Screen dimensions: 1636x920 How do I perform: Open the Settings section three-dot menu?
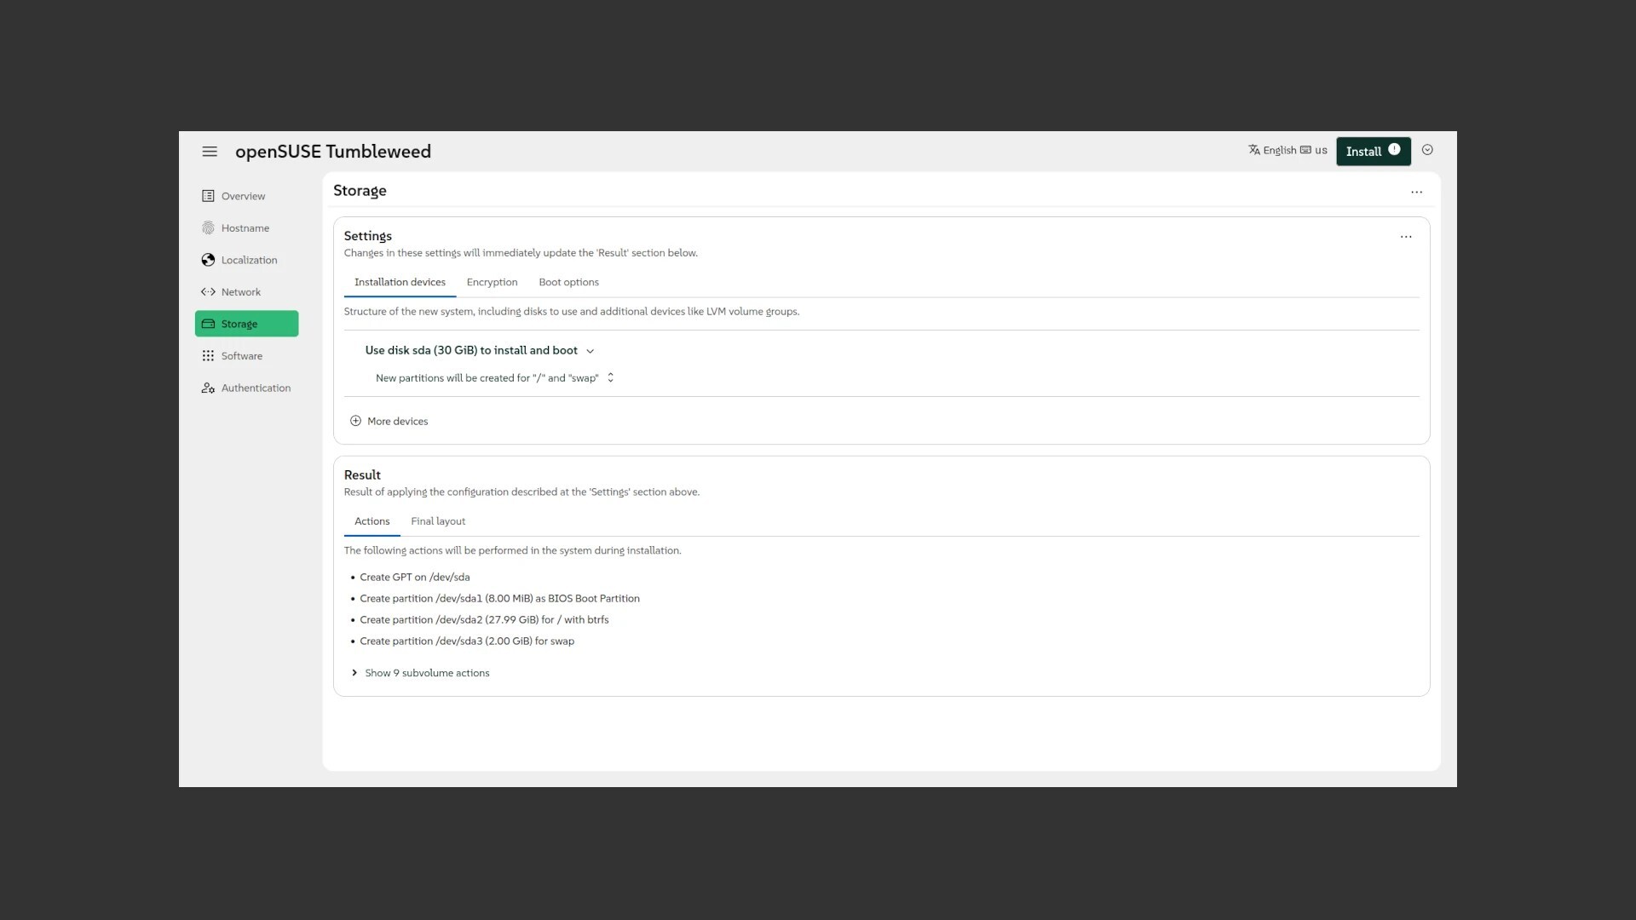point(1406,237)
